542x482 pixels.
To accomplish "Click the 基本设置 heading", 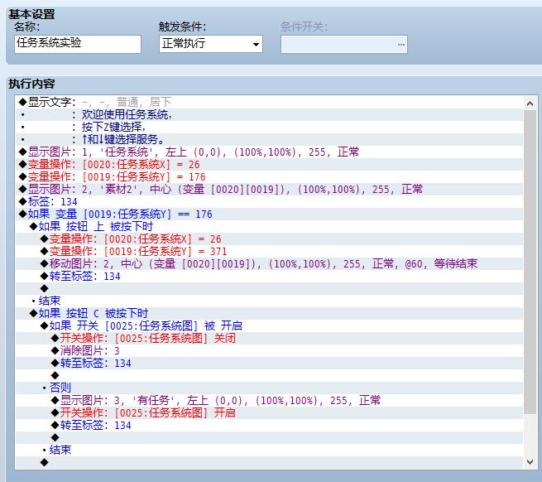I will pyautogui.click(x=31, y=14).
